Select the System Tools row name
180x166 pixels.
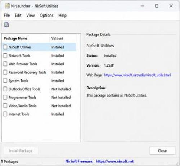click(x=18, y=81)
